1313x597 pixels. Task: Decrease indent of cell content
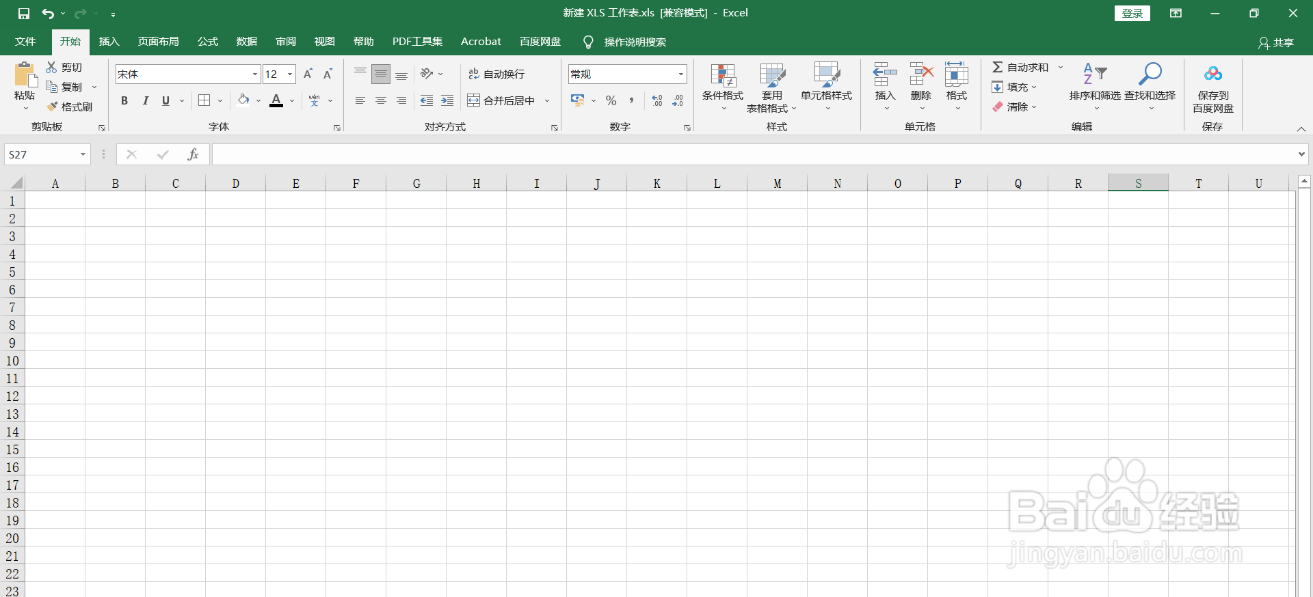pyautogui.click(x=427, y=100)
